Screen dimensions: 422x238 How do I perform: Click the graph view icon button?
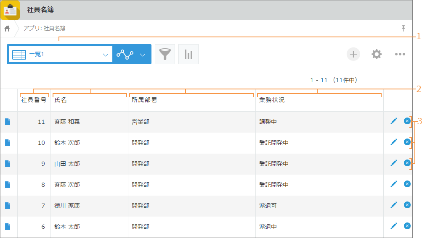point(125,55)
